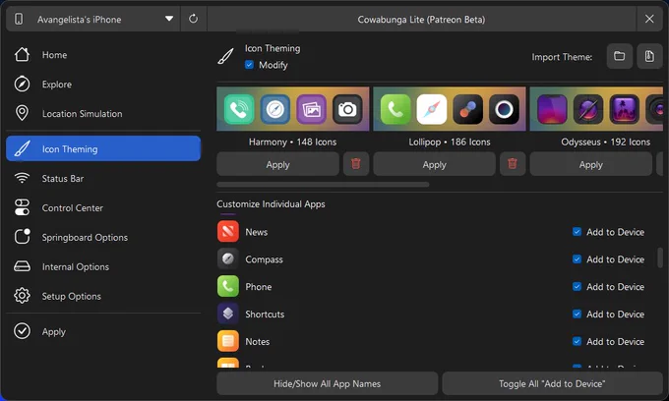Open the Home sidebar page
669x401 pixels.
[103, 55]
